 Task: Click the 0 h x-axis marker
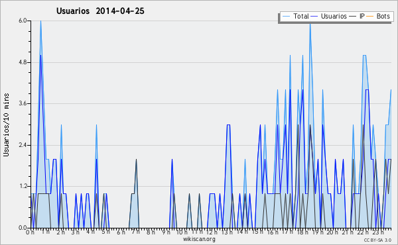click(x=30, y=232)
